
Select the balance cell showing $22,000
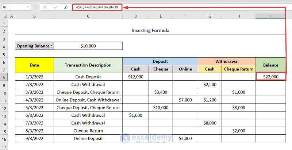click(x=270, y=77)
